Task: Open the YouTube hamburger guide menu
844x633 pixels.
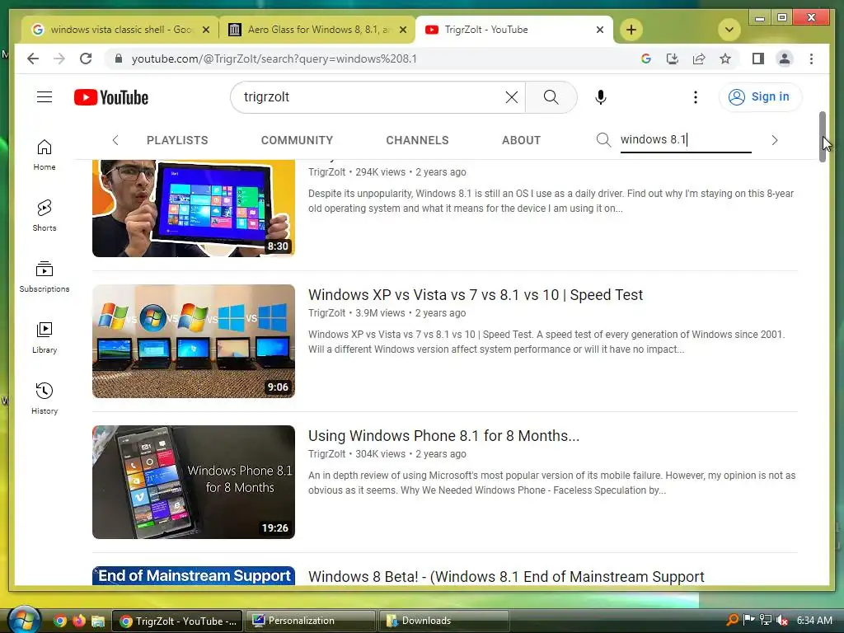Action: [45, 97]
